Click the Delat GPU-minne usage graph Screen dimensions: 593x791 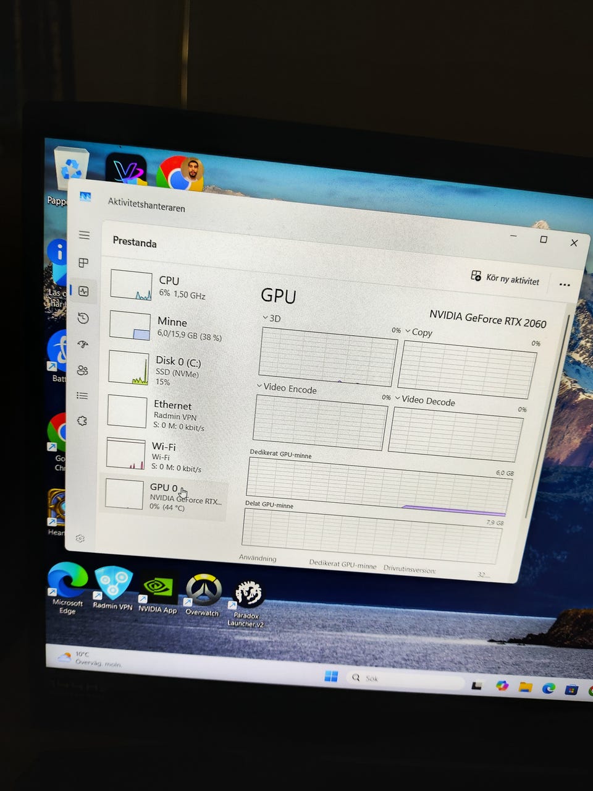tap(372, 535)
